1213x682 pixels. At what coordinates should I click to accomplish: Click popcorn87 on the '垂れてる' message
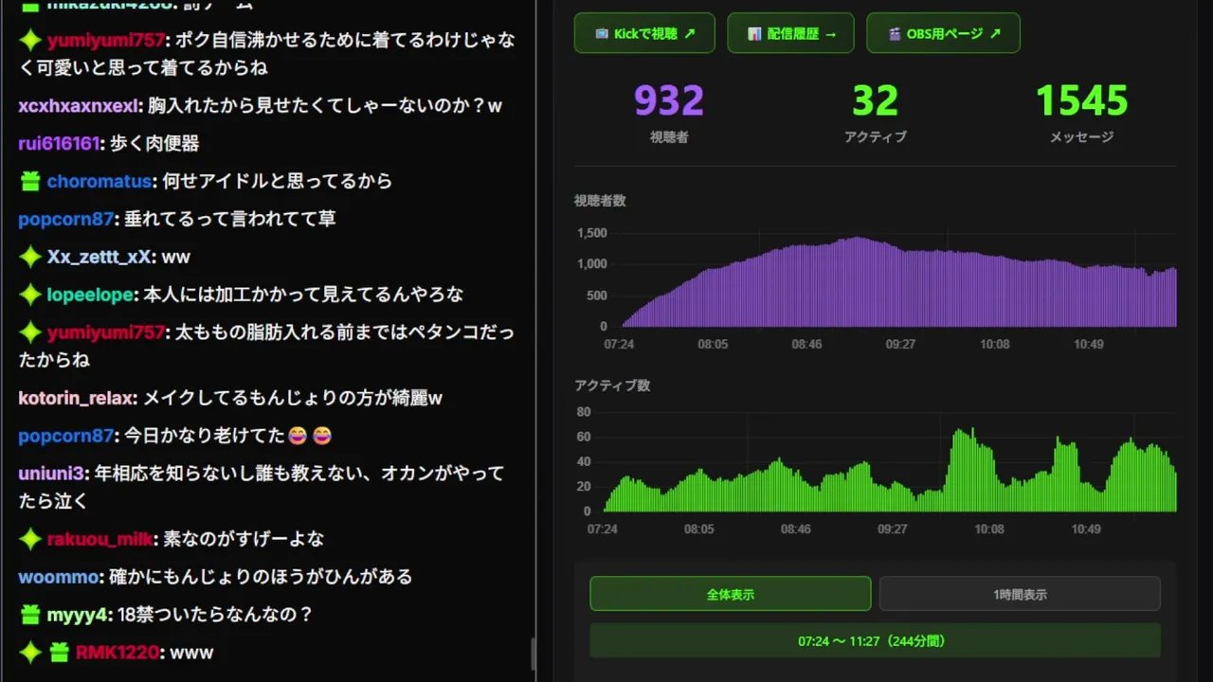pyautogui.click(x=66, y=219)
